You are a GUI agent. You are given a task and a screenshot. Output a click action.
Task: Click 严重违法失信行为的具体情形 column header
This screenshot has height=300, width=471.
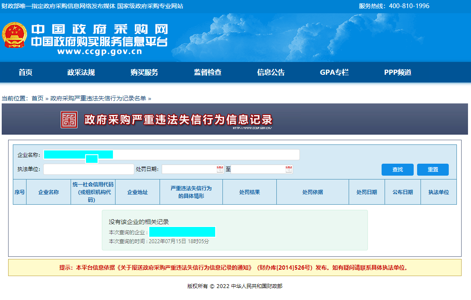pos(191,192)
